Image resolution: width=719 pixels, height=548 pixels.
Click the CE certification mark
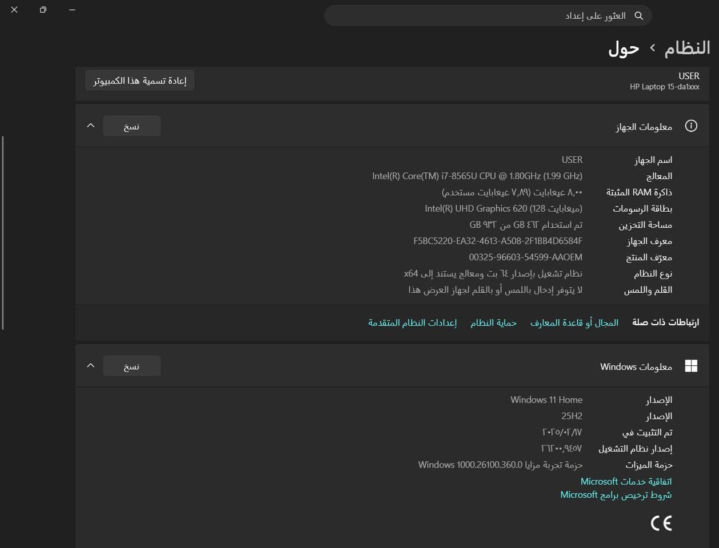coord(661,523)
